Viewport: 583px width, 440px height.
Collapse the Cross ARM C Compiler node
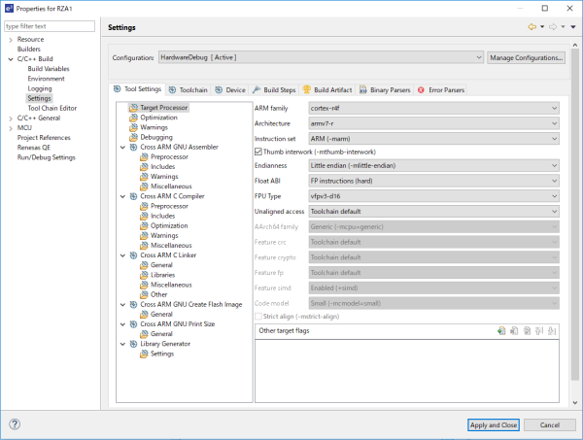121,196
